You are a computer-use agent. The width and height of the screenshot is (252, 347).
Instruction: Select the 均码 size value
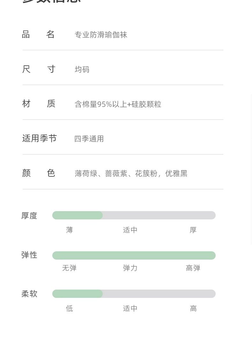[82, 70]
